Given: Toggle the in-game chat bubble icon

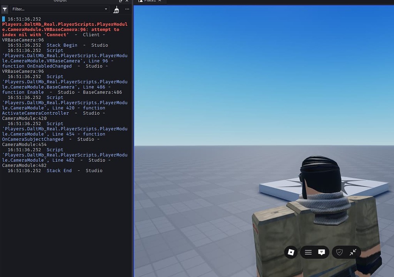Looking at the screenshot, I should (321, 252).
